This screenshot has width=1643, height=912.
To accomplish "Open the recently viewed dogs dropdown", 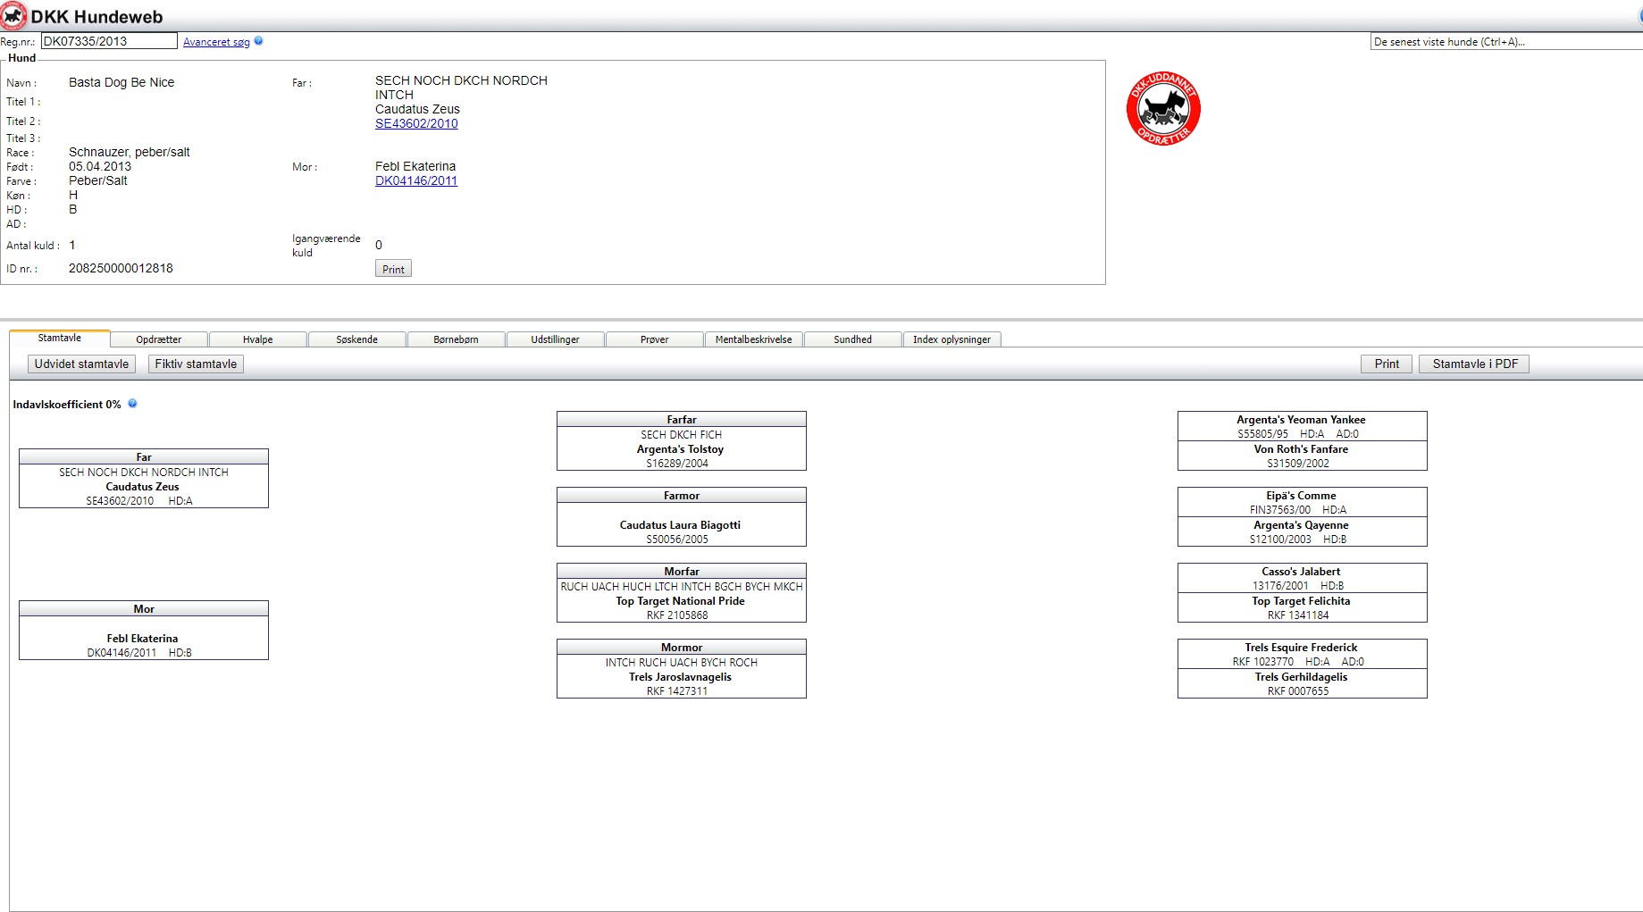I will [x=1505, y=42].
